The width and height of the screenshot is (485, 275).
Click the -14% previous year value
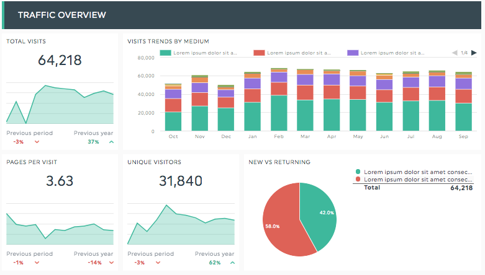[94, 263]
